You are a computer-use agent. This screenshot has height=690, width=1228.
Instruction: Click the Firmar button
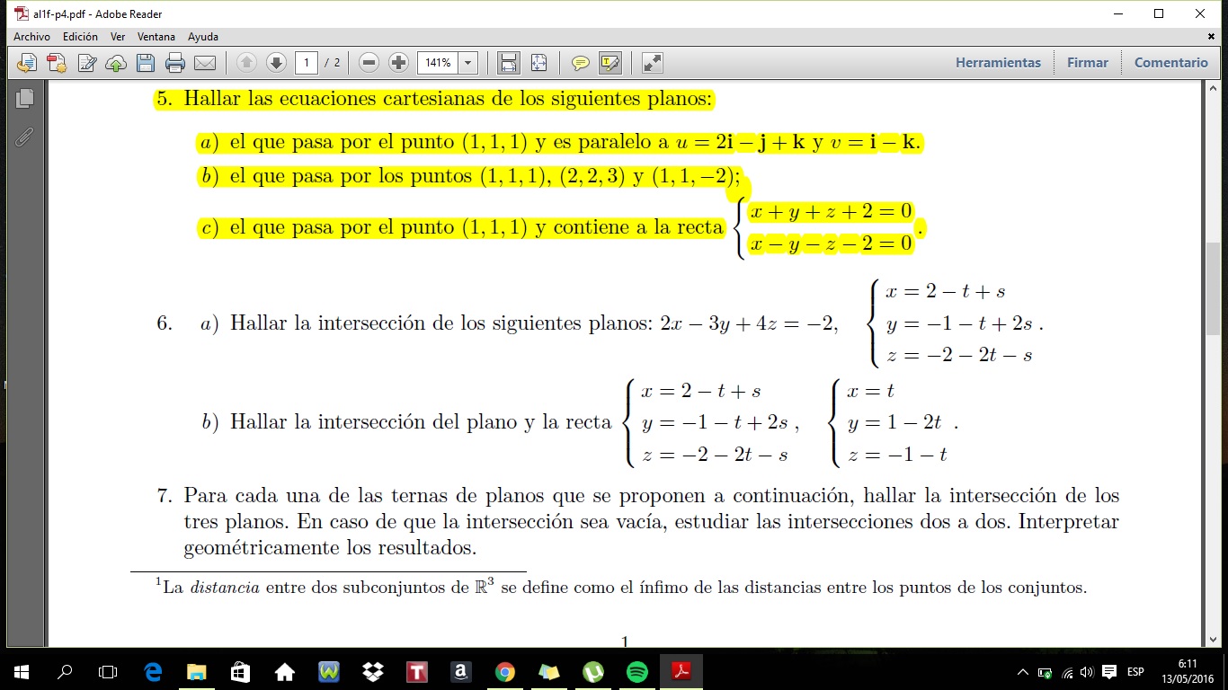coord(1087,63)
